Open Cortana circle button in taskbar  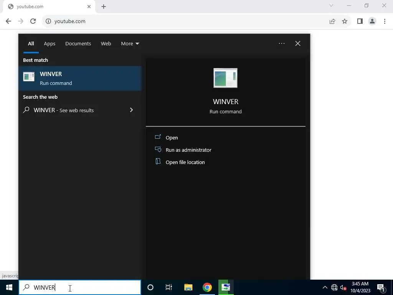click(x=150, y=287)
